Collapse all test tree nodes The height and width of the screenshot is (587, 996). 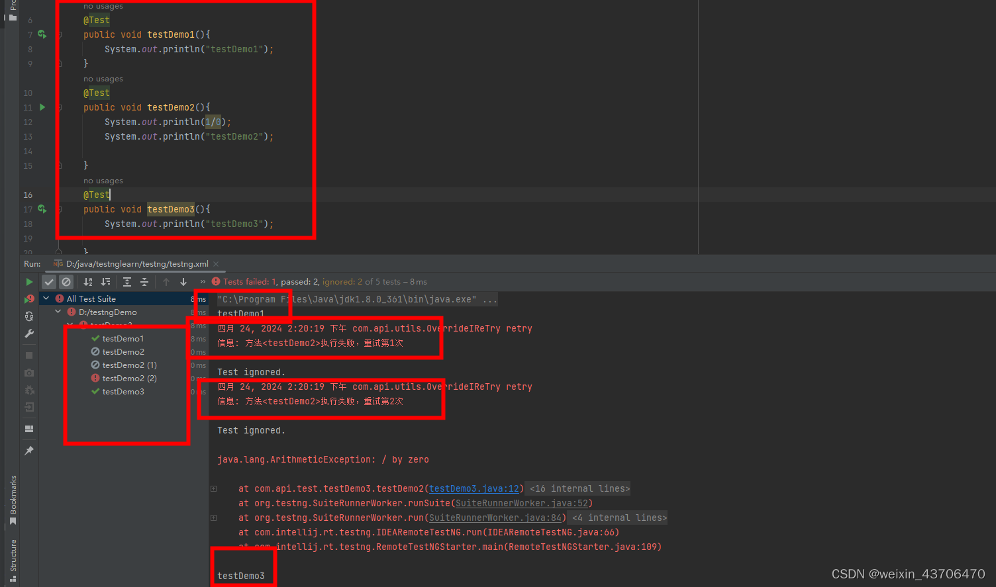pyautogui.click(x=144, y=282)
